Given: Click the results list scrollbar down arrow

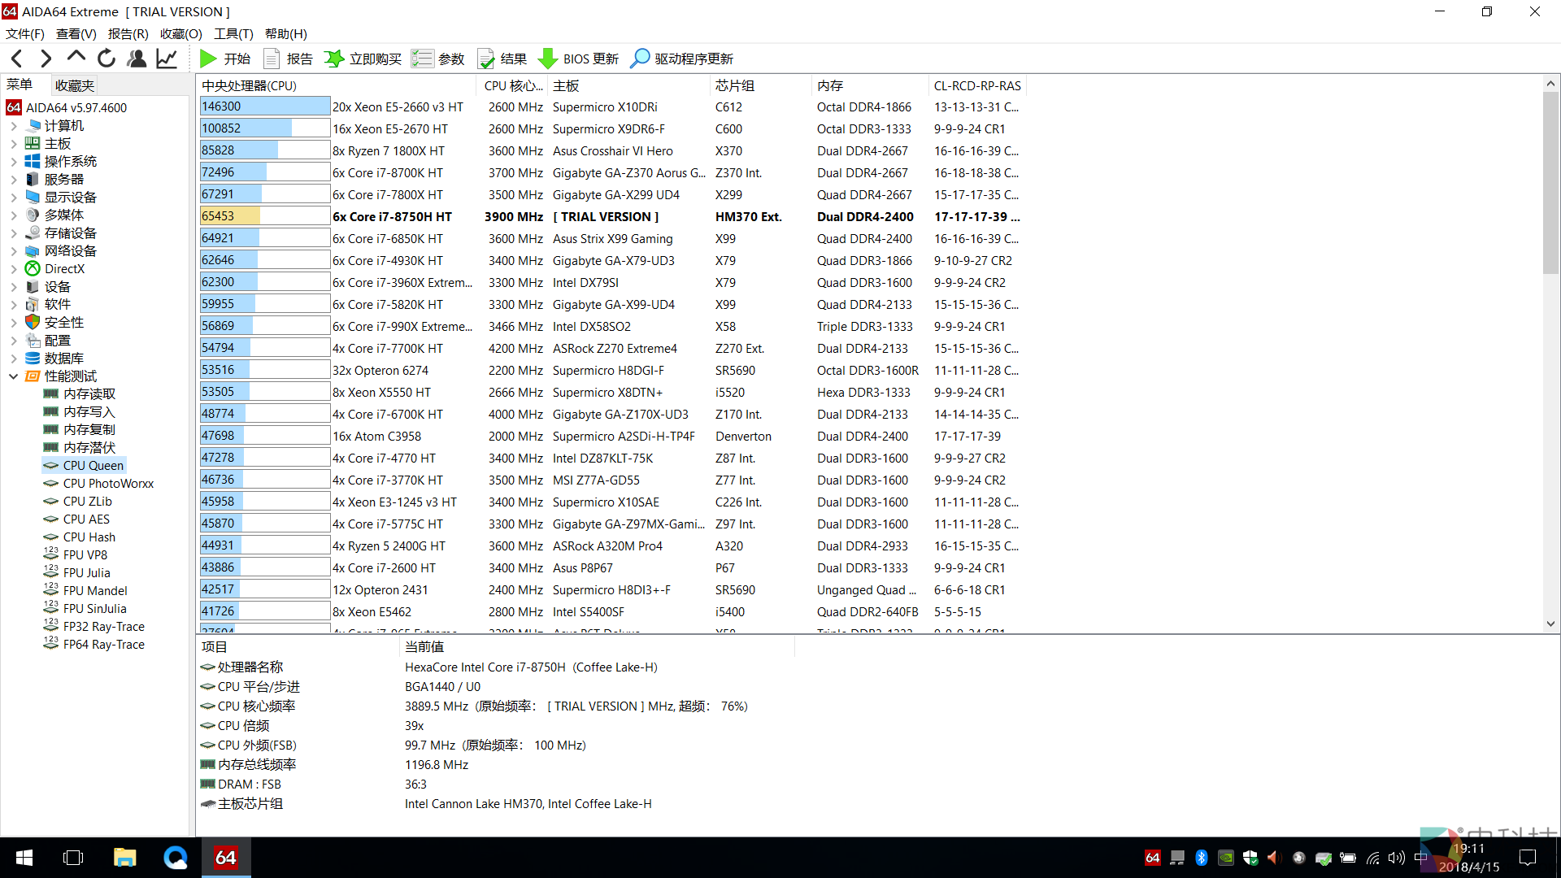Looking at the screenshot, I should 1550,624.
